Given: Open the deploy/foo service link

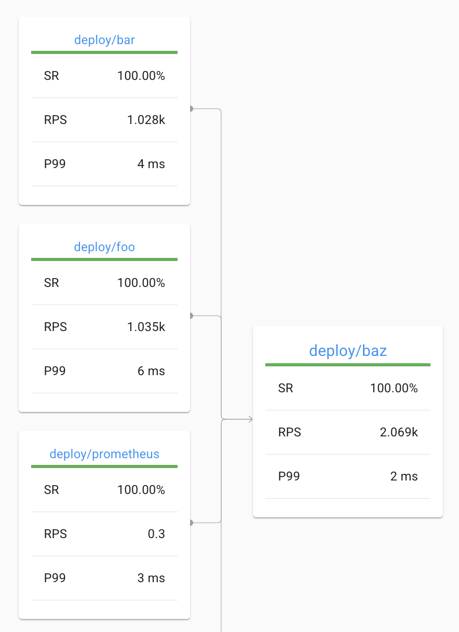Looking at the screenshot, I should [x=104, y=246].
